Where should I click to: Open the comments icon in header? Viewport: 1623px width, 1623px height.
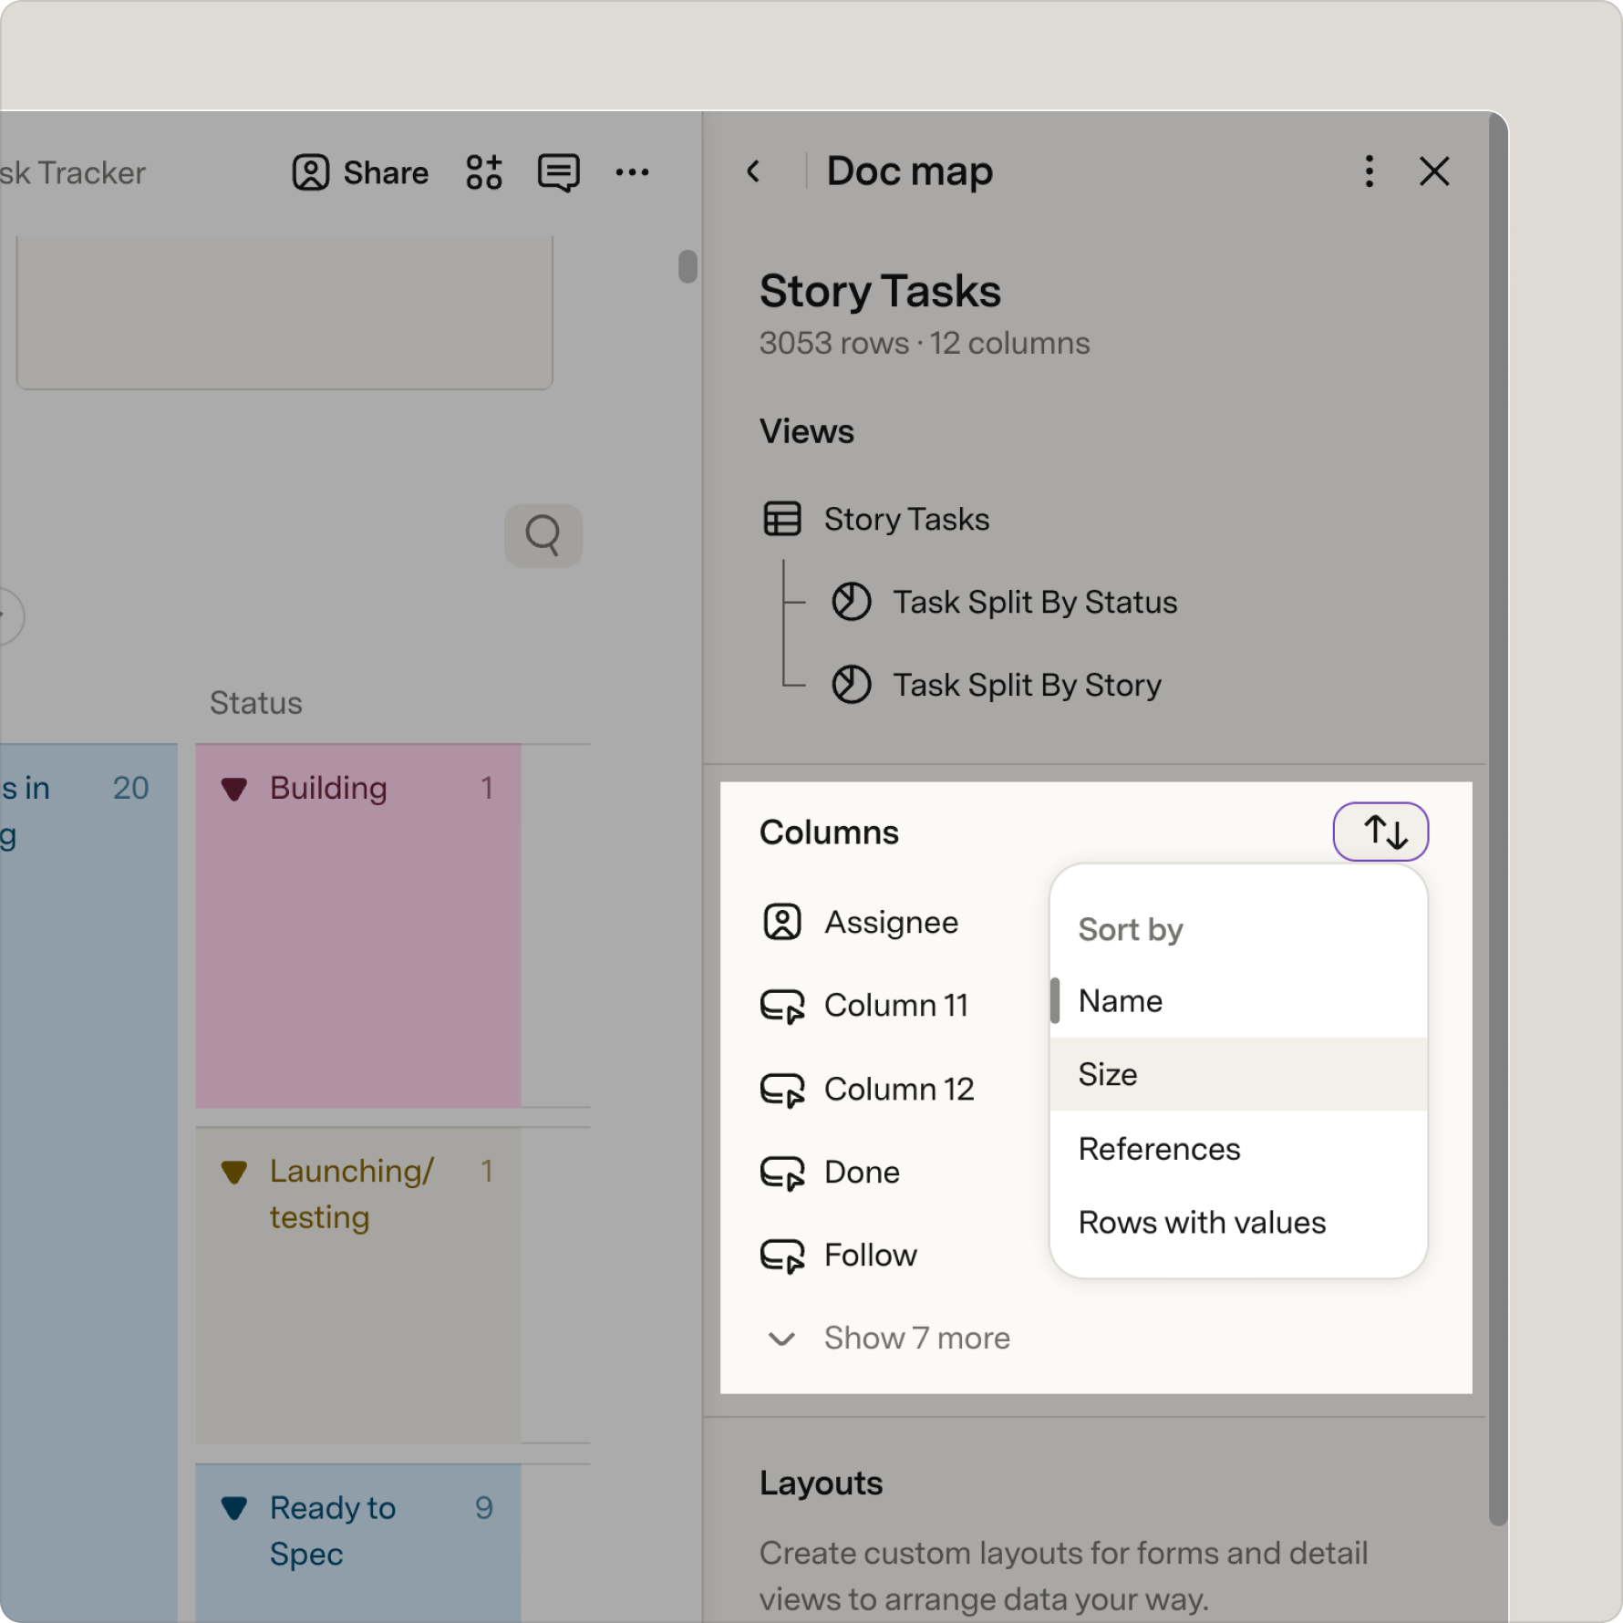(x=558, y=172)
